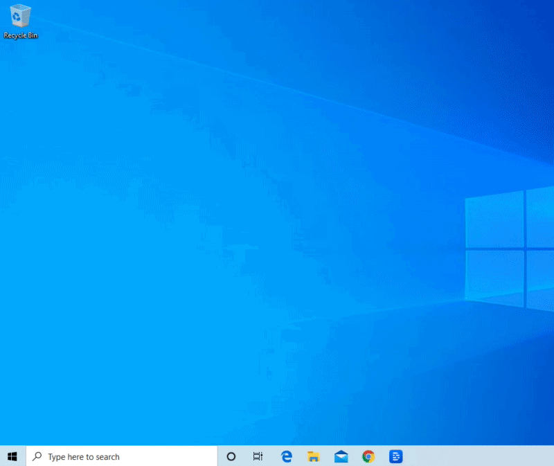Launch File Explorer from the taskbar
The width and height of the screenshot is (554, 466).
click(x=314, y=456)
